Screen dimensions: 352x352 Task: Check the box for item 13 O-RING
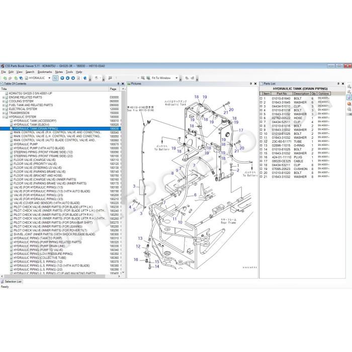pyautogui.click(x=261, y=145)
